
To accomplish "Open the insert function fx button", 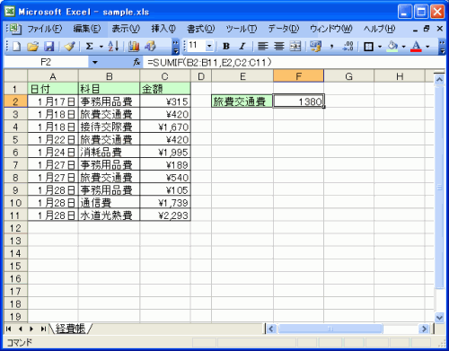I will [x=136, y=62].
